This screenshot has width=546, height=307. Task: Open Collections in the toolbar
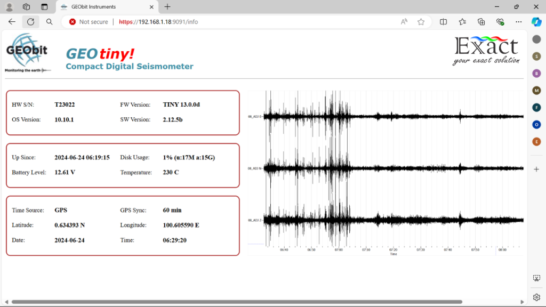[481, 22]
